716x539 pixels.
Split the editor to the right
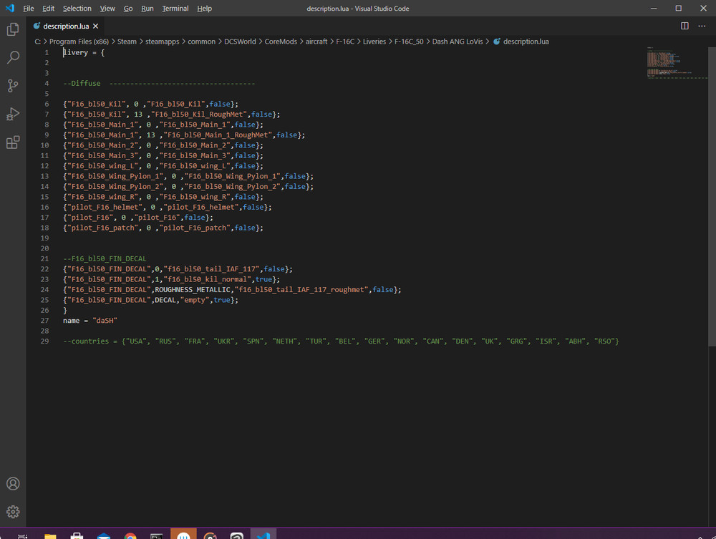(x=684, y=26)
